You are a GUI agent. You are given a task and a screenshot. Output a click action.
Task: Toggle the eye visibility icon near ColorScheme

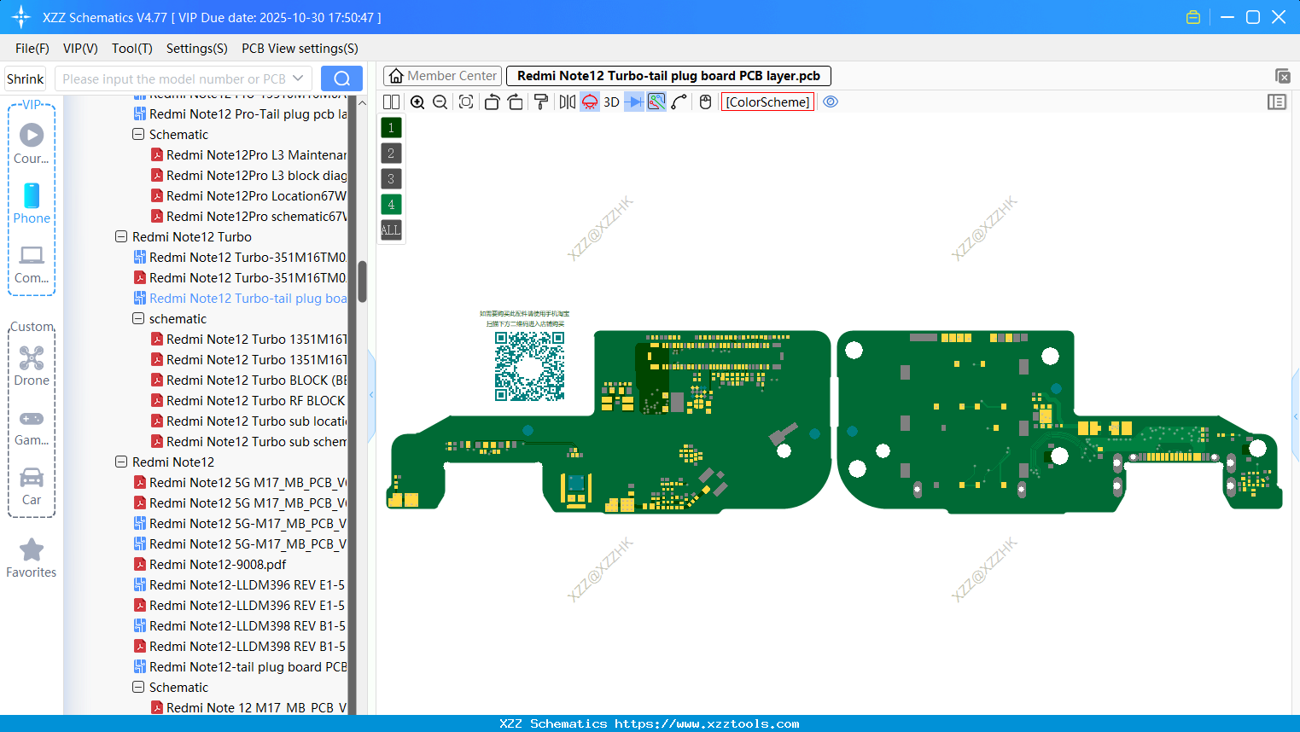point(830,102)
